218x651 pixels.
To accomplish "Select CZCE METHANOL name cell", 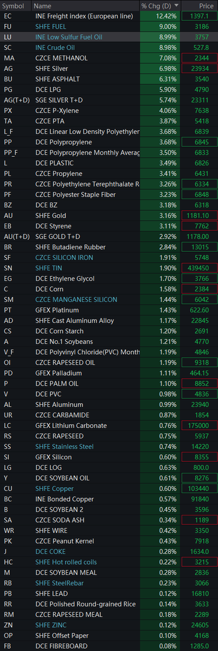I will [x=61, y=58].
